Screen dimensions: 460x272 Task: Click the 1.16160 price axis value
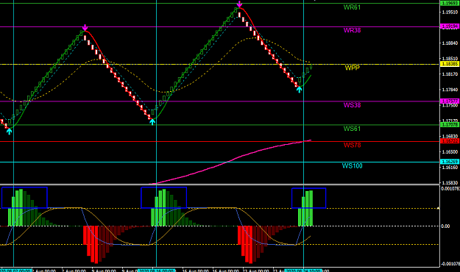450,168
